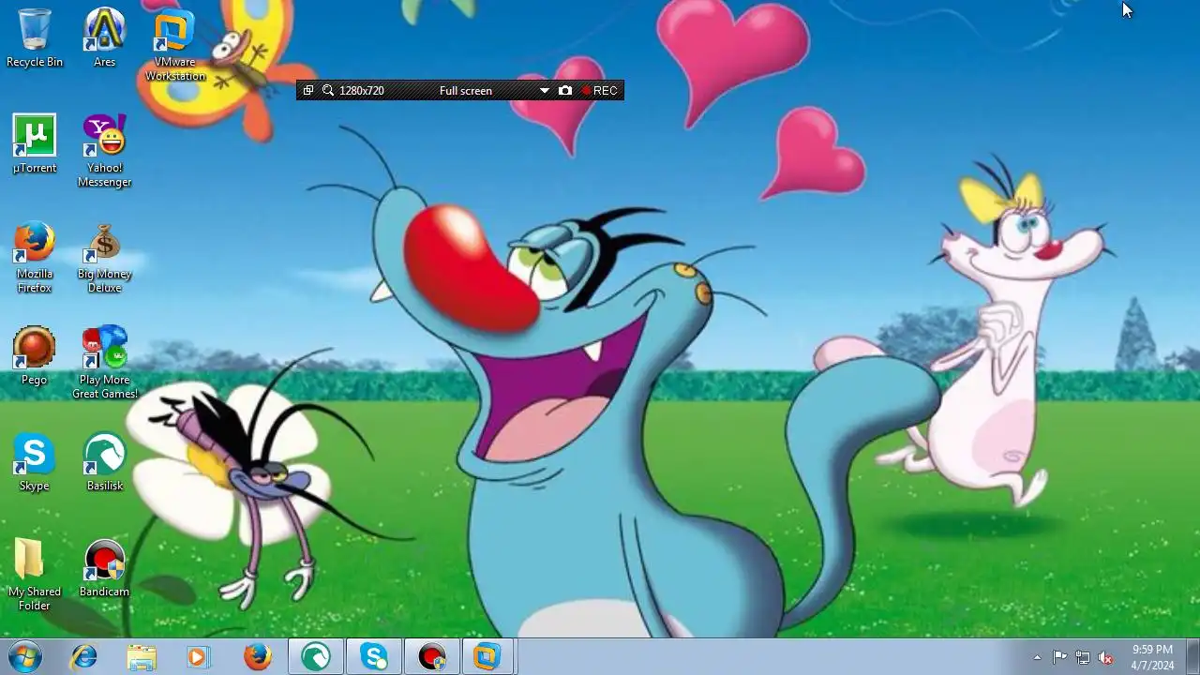Open the Recycle Bin desktop icon

(x=35, y=37)
